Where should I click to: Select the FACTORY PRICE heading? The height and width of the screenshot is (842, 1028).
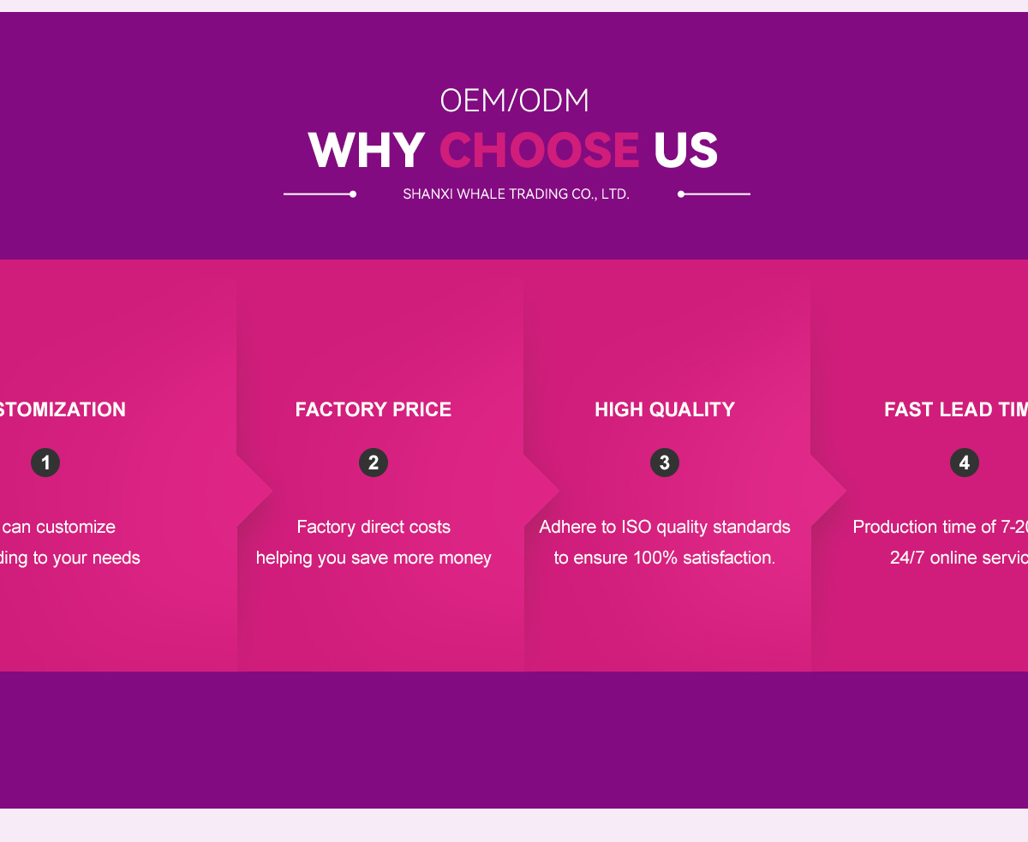click(374, 409)
